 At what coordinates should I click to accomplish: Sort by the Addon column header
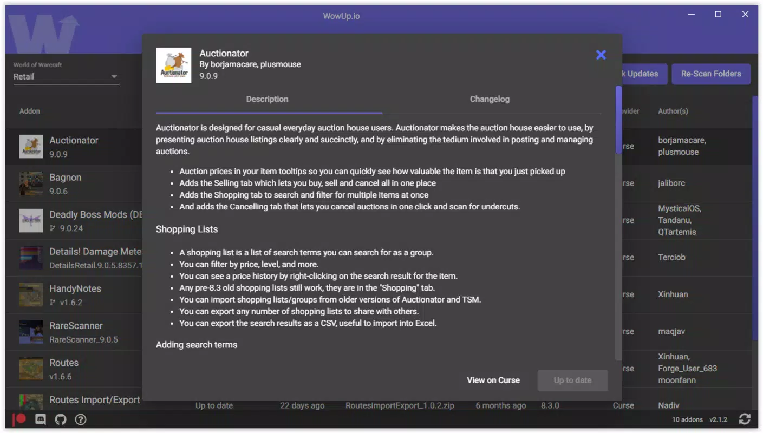pyautogui.click(x=30, y=111)
